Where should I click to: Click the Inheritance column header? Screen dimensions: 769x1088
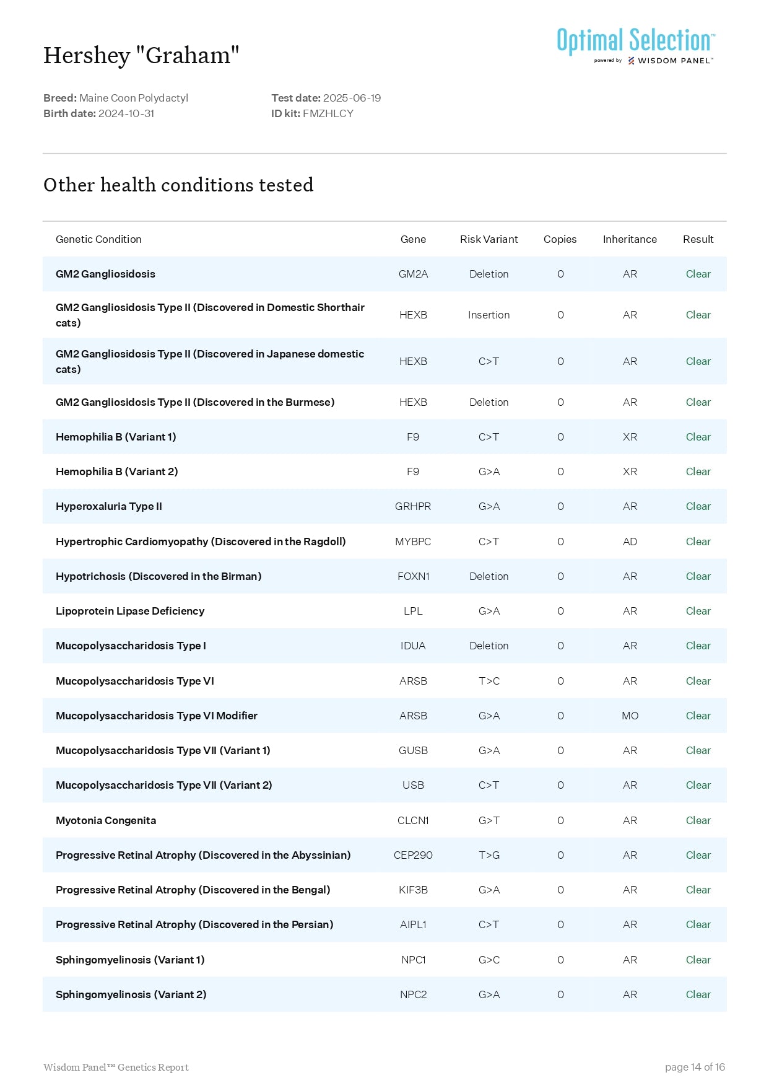pyautogui.click(x=629, y=239)
